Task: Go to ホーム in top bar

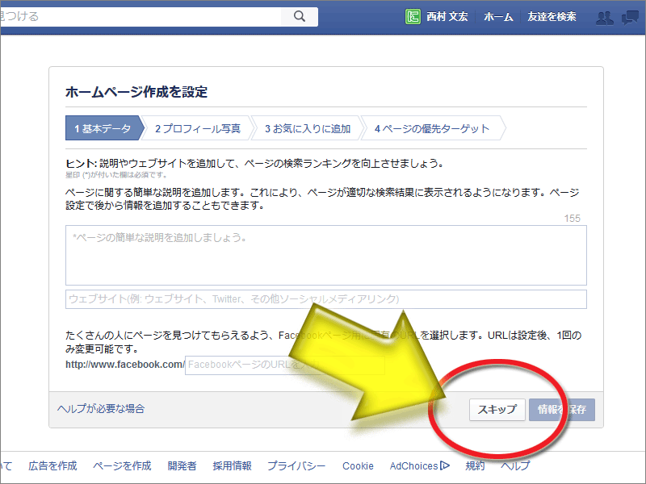Action: [x=498, y=16]
